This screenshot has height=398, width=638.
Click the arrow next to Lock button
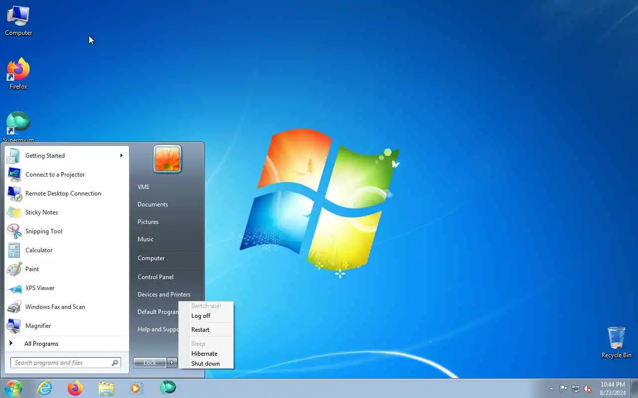[172, 363]
